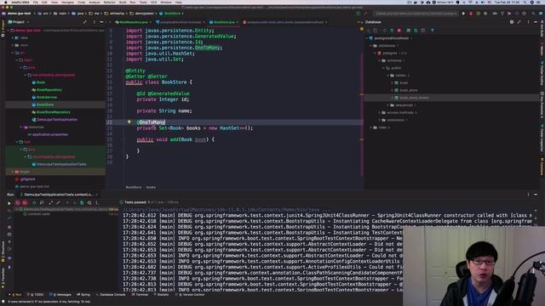The height and width of the screenshot is (306, 545).
Task: Open the Apple menu
Action: click(x=5, y=2)
